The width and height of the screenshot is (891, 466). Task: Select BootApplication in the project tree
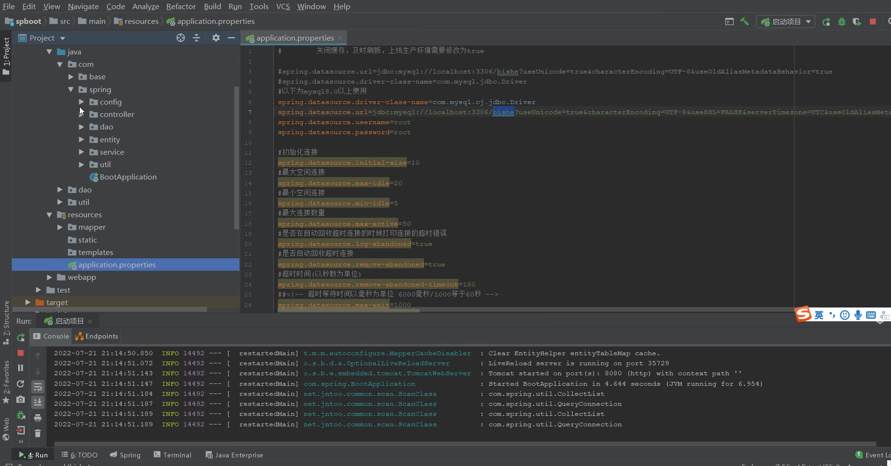point(128,177)
